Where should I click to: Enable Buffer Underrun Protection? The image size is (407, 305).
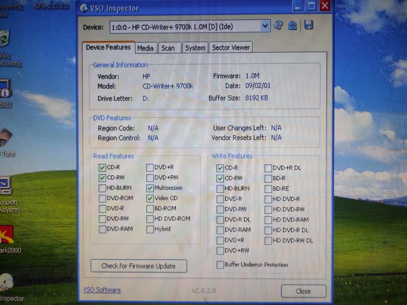(220, 265)
